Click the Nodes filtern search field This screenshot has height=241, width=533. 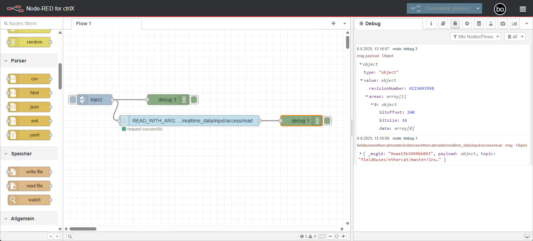coord(31,24)
